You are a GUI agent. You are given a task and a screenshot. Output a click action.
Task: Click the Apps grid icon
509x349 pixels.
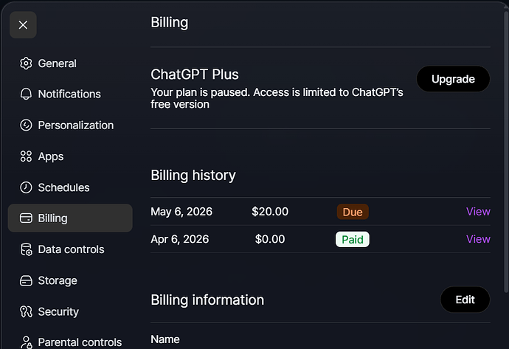26,156
